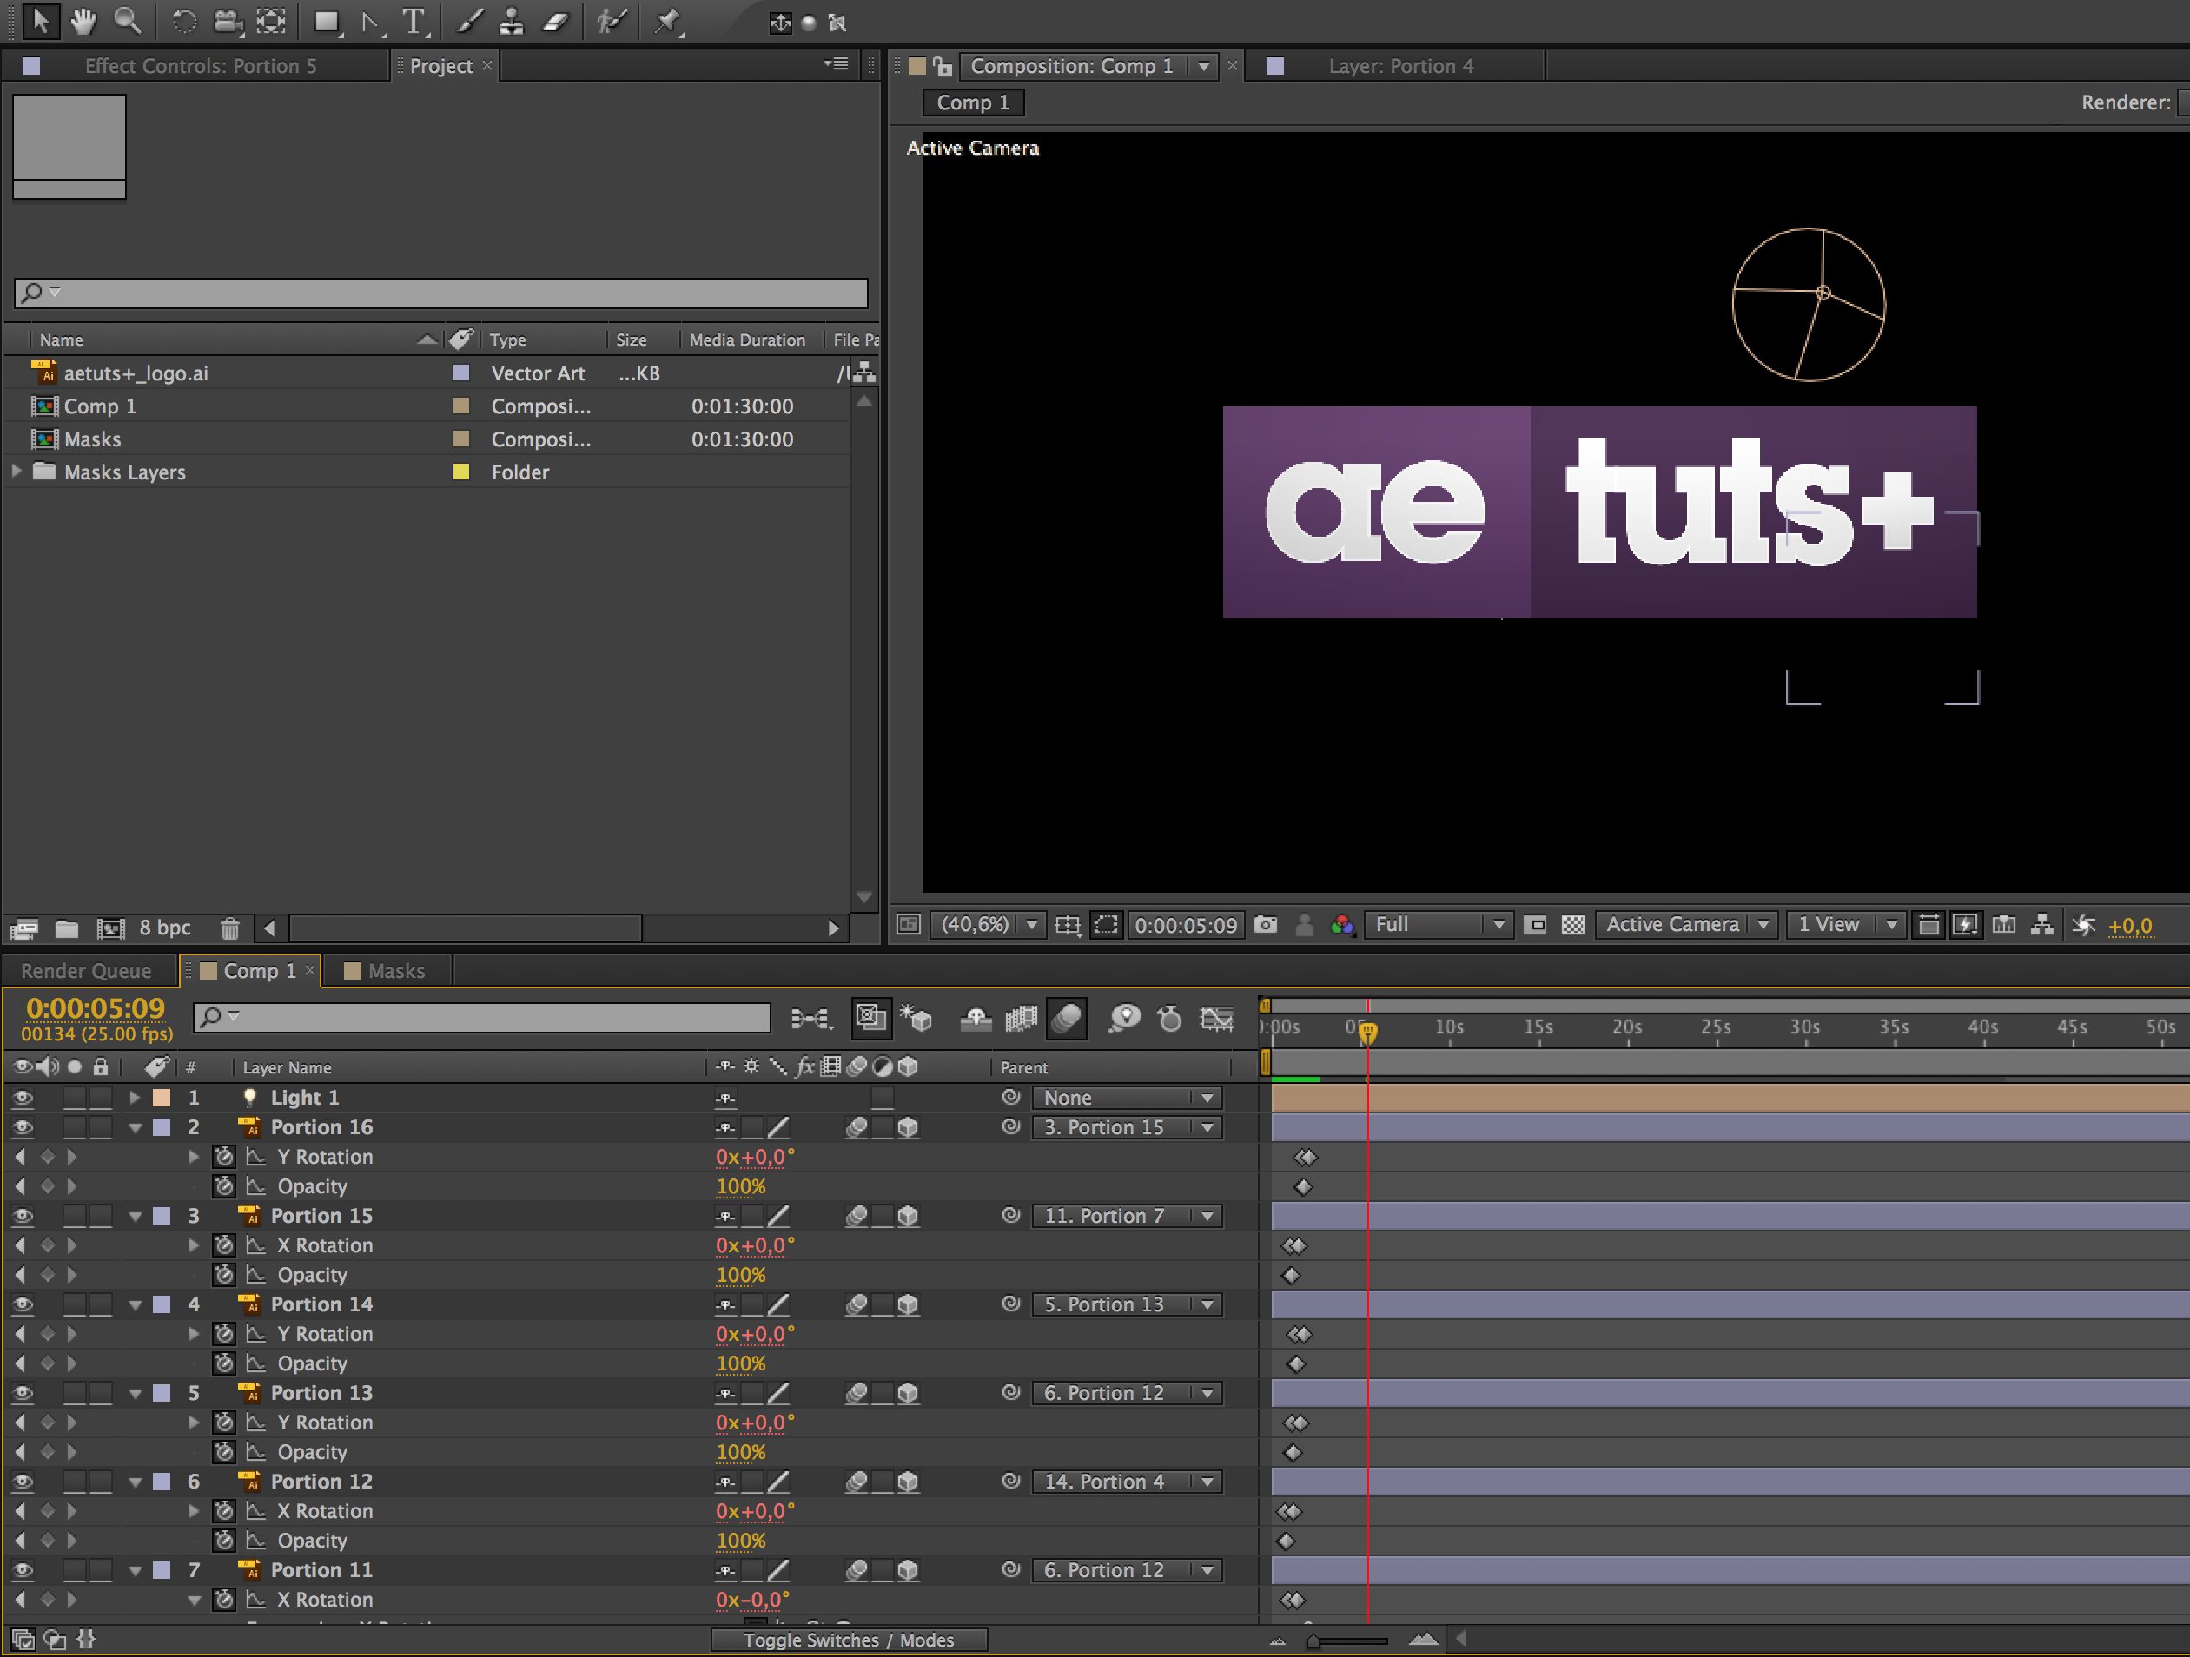Open the Show Channel color icon

[1341, 925]
